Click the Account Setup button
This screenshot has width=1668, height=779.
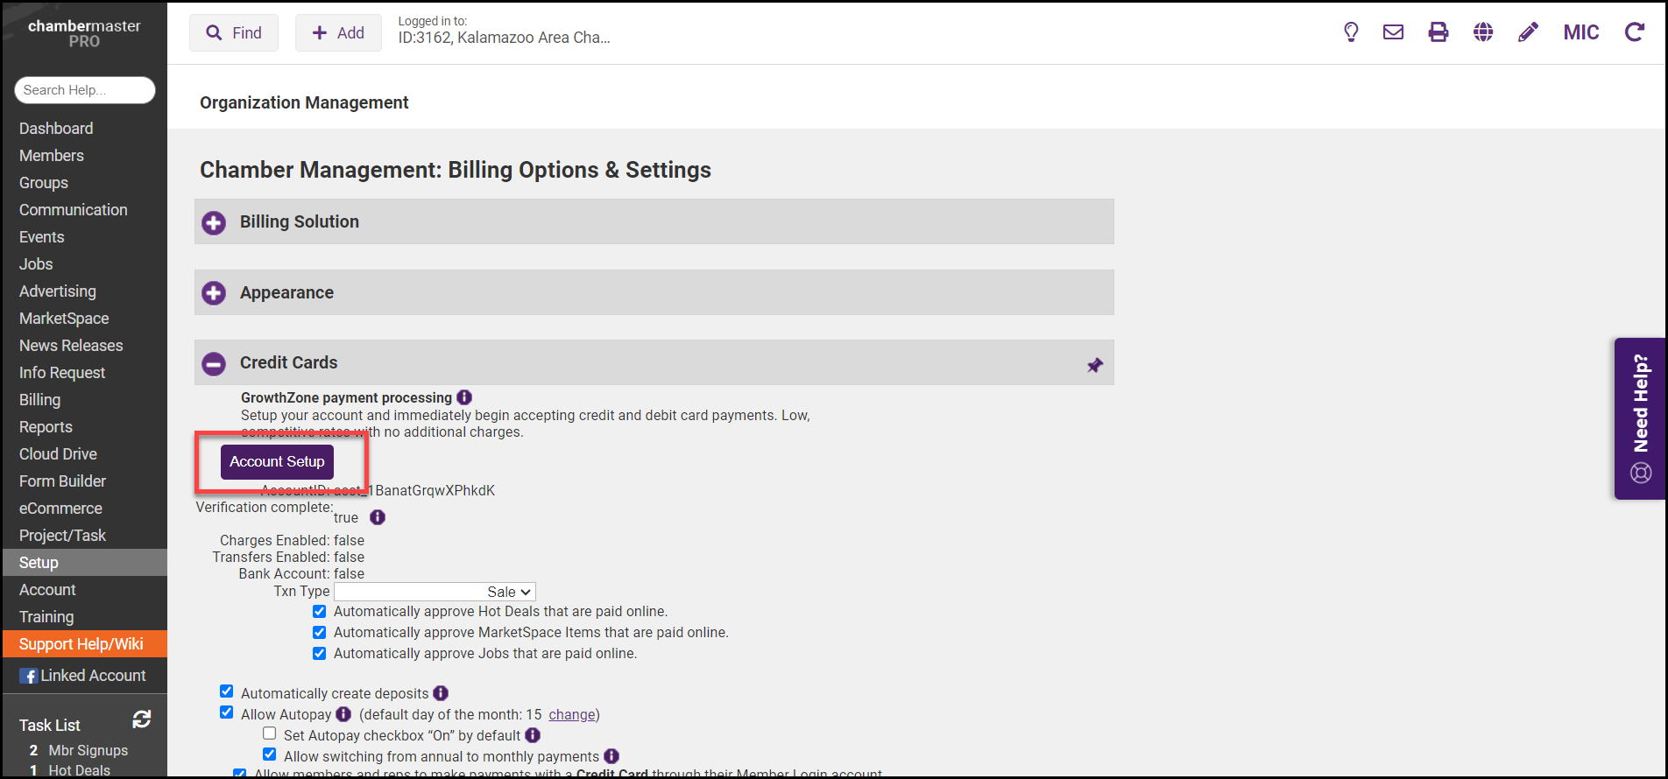coord(277,461)
